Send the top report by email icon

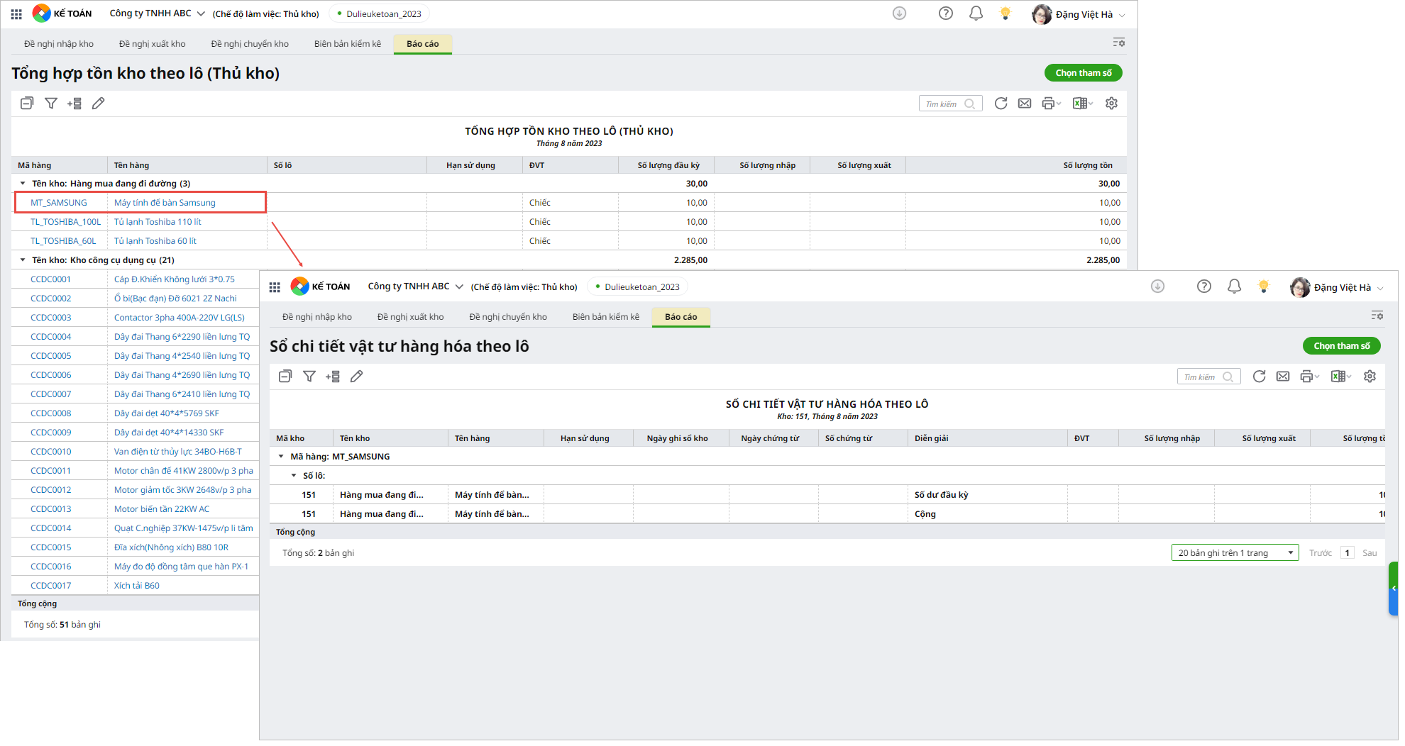1025,104
